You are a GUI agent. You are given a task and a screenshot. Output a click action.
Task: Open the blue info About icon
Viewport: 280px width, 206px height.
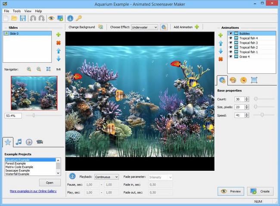(70, 18)
